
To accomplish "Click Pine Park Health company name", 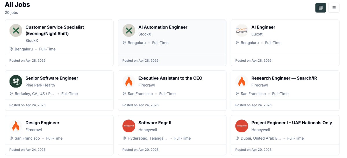I will [x=40, y=85].
